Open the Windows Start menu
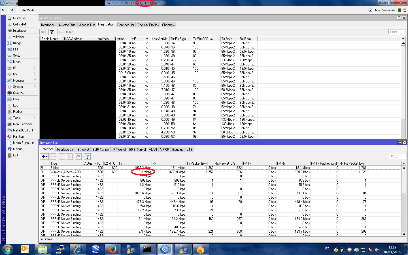The width and height of the screenshot is (408, 255). click(8, 249)
